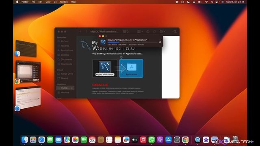Open Spotlight search from the menu bar
Image resolution: width=260 pixels, height=146 pixels.
(212, 2)
